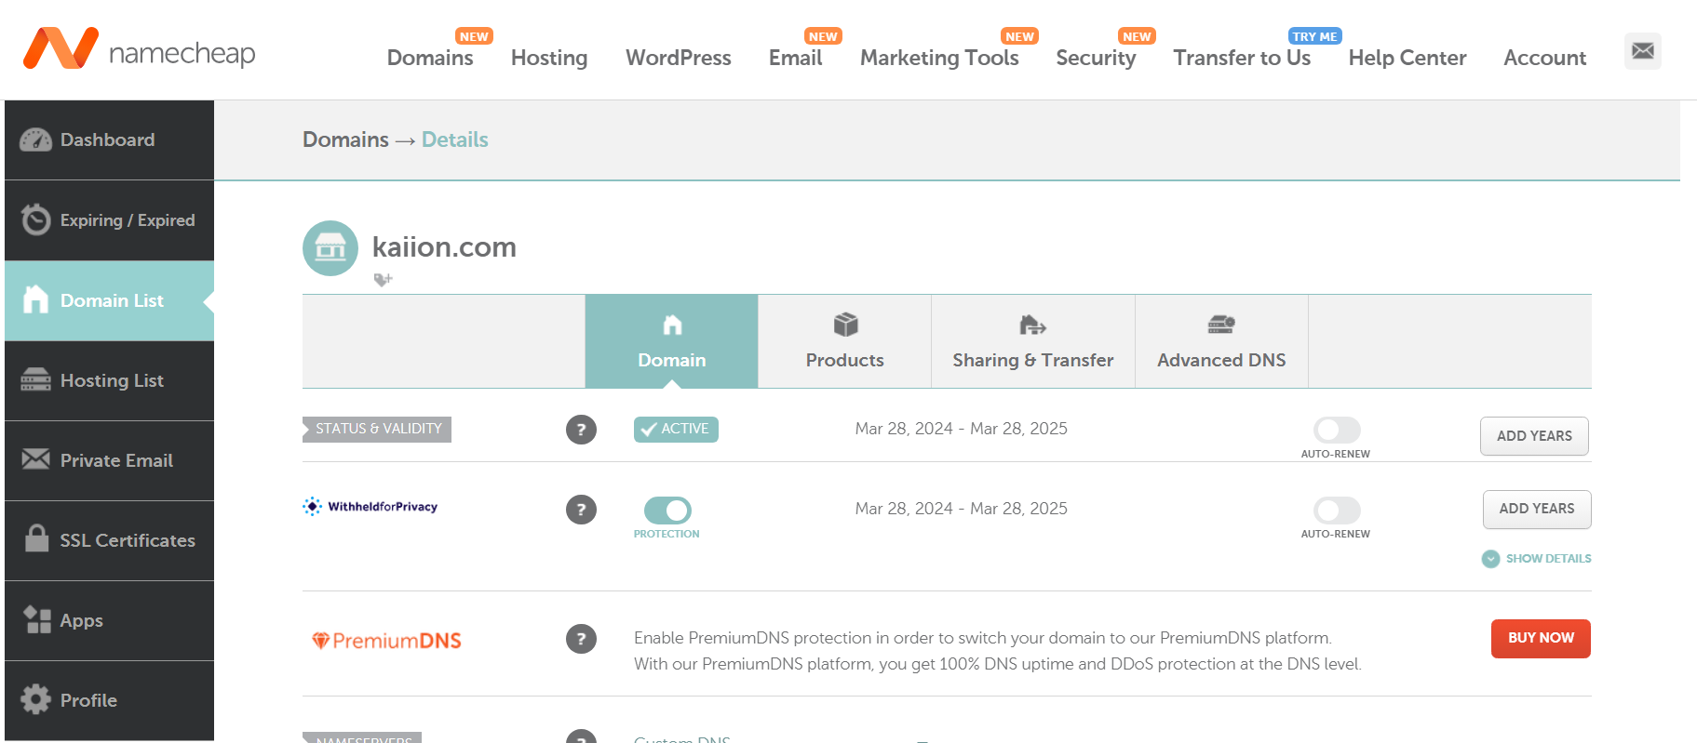Screen dimensions: 1697x743
Task: Click the help icon for Status & Validity
Action: click(x=581, y=430)
